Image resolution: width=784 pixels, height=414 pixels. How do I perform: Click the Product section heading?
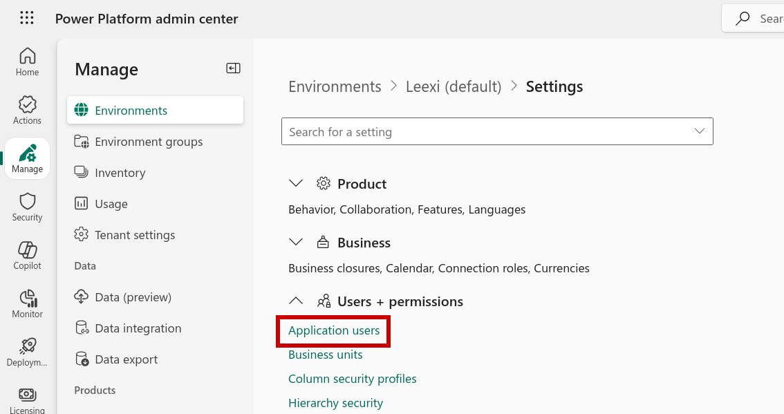tap(362, 184)
